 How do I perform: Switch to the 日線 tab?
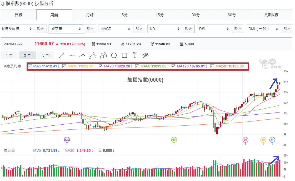18,15
